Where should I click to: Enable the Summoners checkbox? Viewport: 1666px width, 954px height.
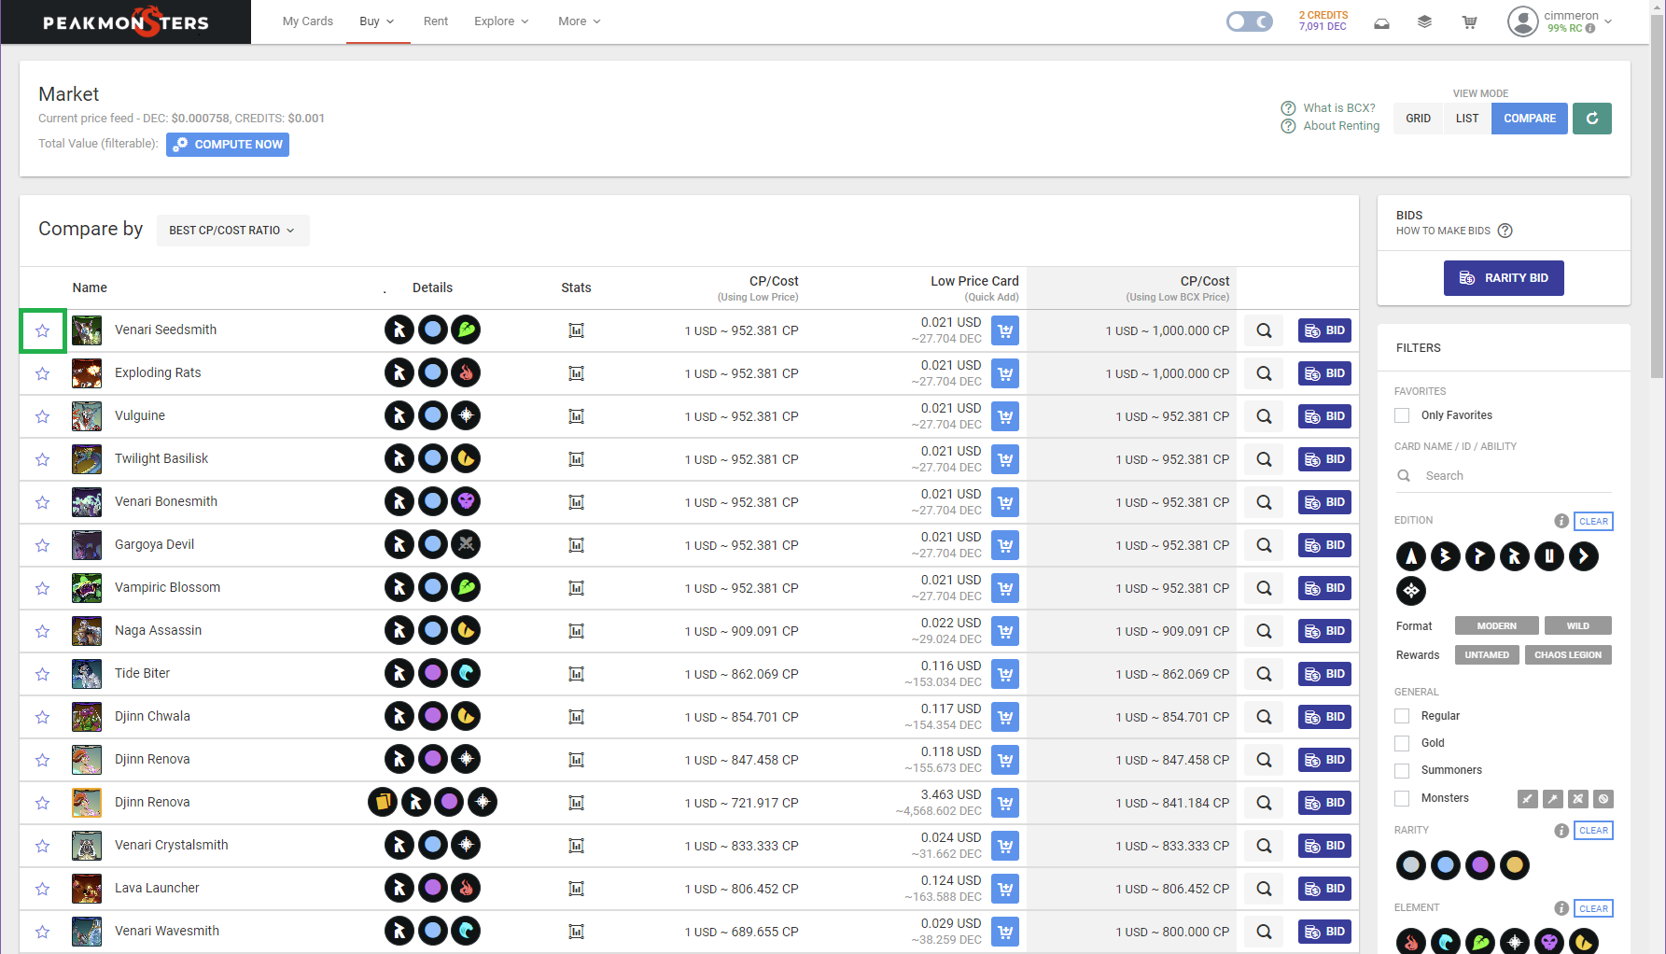[x=1402, y=770]
